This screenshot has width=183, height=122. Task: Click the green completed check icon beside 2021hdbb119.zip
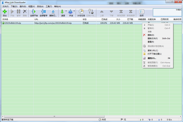coord(3,23)
